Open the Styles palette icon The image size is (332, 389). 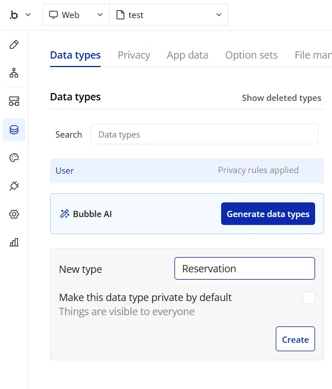pyautogui.click(x=14, y=158)
